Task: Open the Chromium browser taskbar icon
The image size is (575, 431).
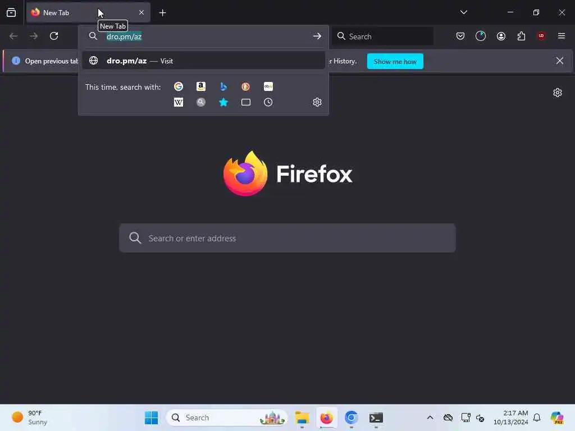Action: [352, 418]
